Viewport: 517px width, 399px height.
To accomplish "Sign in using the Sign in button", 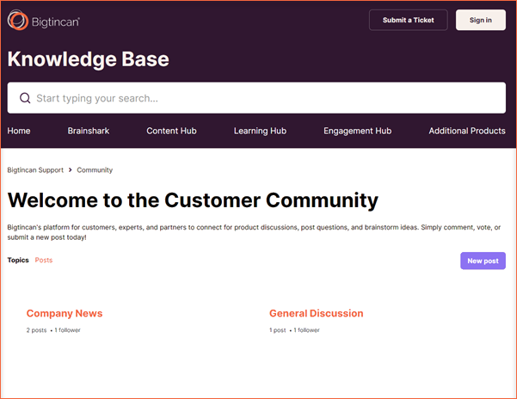I will click(480, 20).
